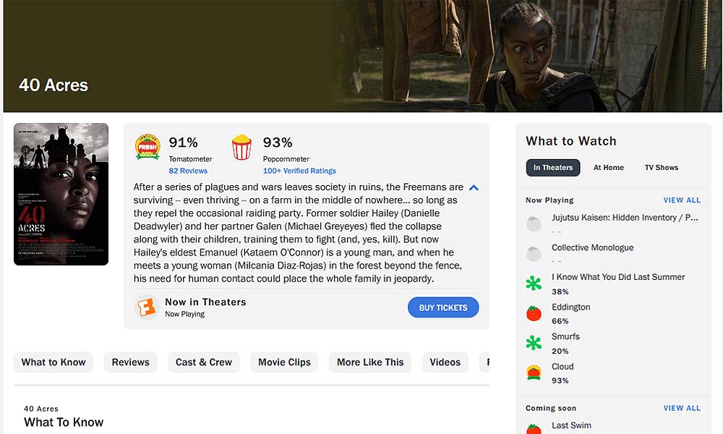Click the Fandango logo icon
This screenshot has height=434, width=723.
pyautogui.click(x=147, y=307)
